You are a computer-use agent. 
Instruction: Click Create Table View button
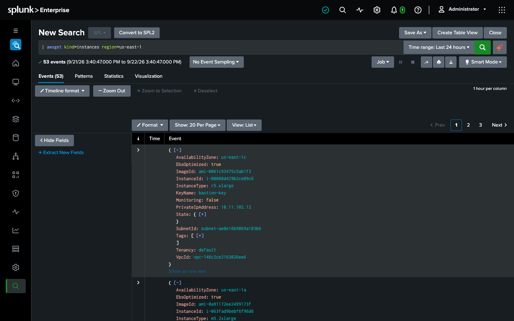[458, 33]
